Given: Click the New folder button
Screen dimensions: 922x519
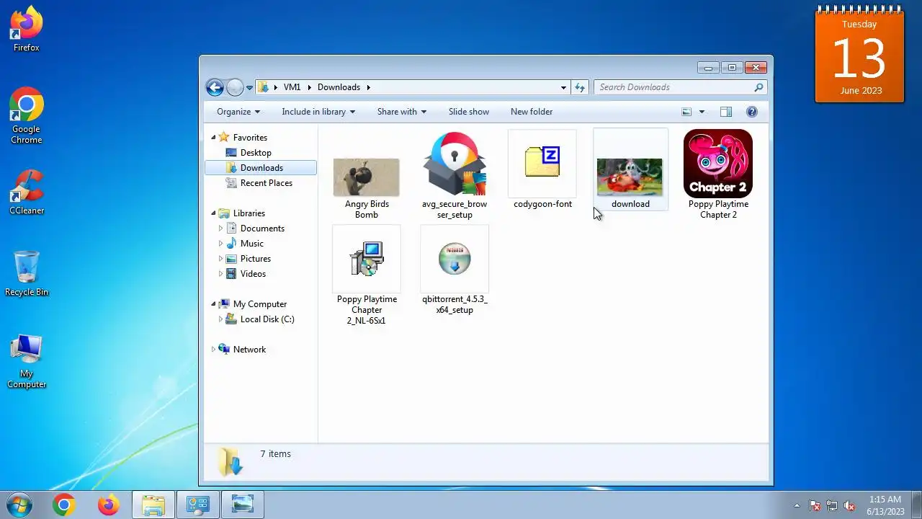Looking at the screenshot, I should [532, 112].
